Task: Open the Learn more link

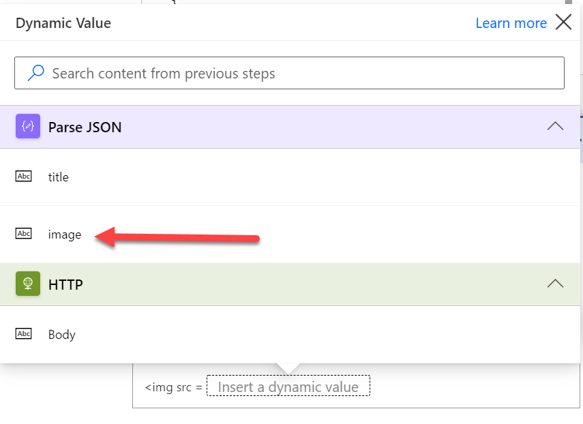Action: (511, 23)
